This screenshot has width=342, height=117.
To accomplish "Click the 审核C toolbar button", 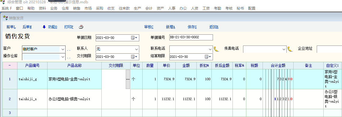I will pyautogui.click(x=149, y=27).
